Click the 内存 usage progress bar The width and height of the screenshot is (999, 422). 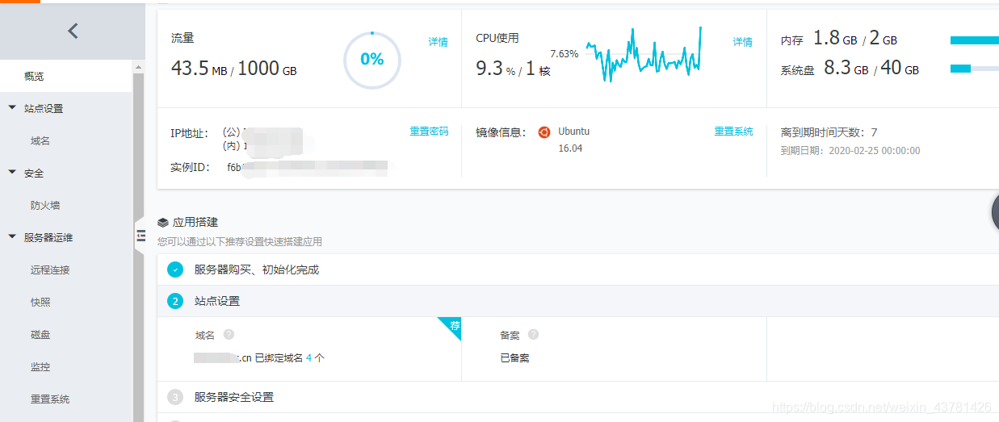click(975, 40)
